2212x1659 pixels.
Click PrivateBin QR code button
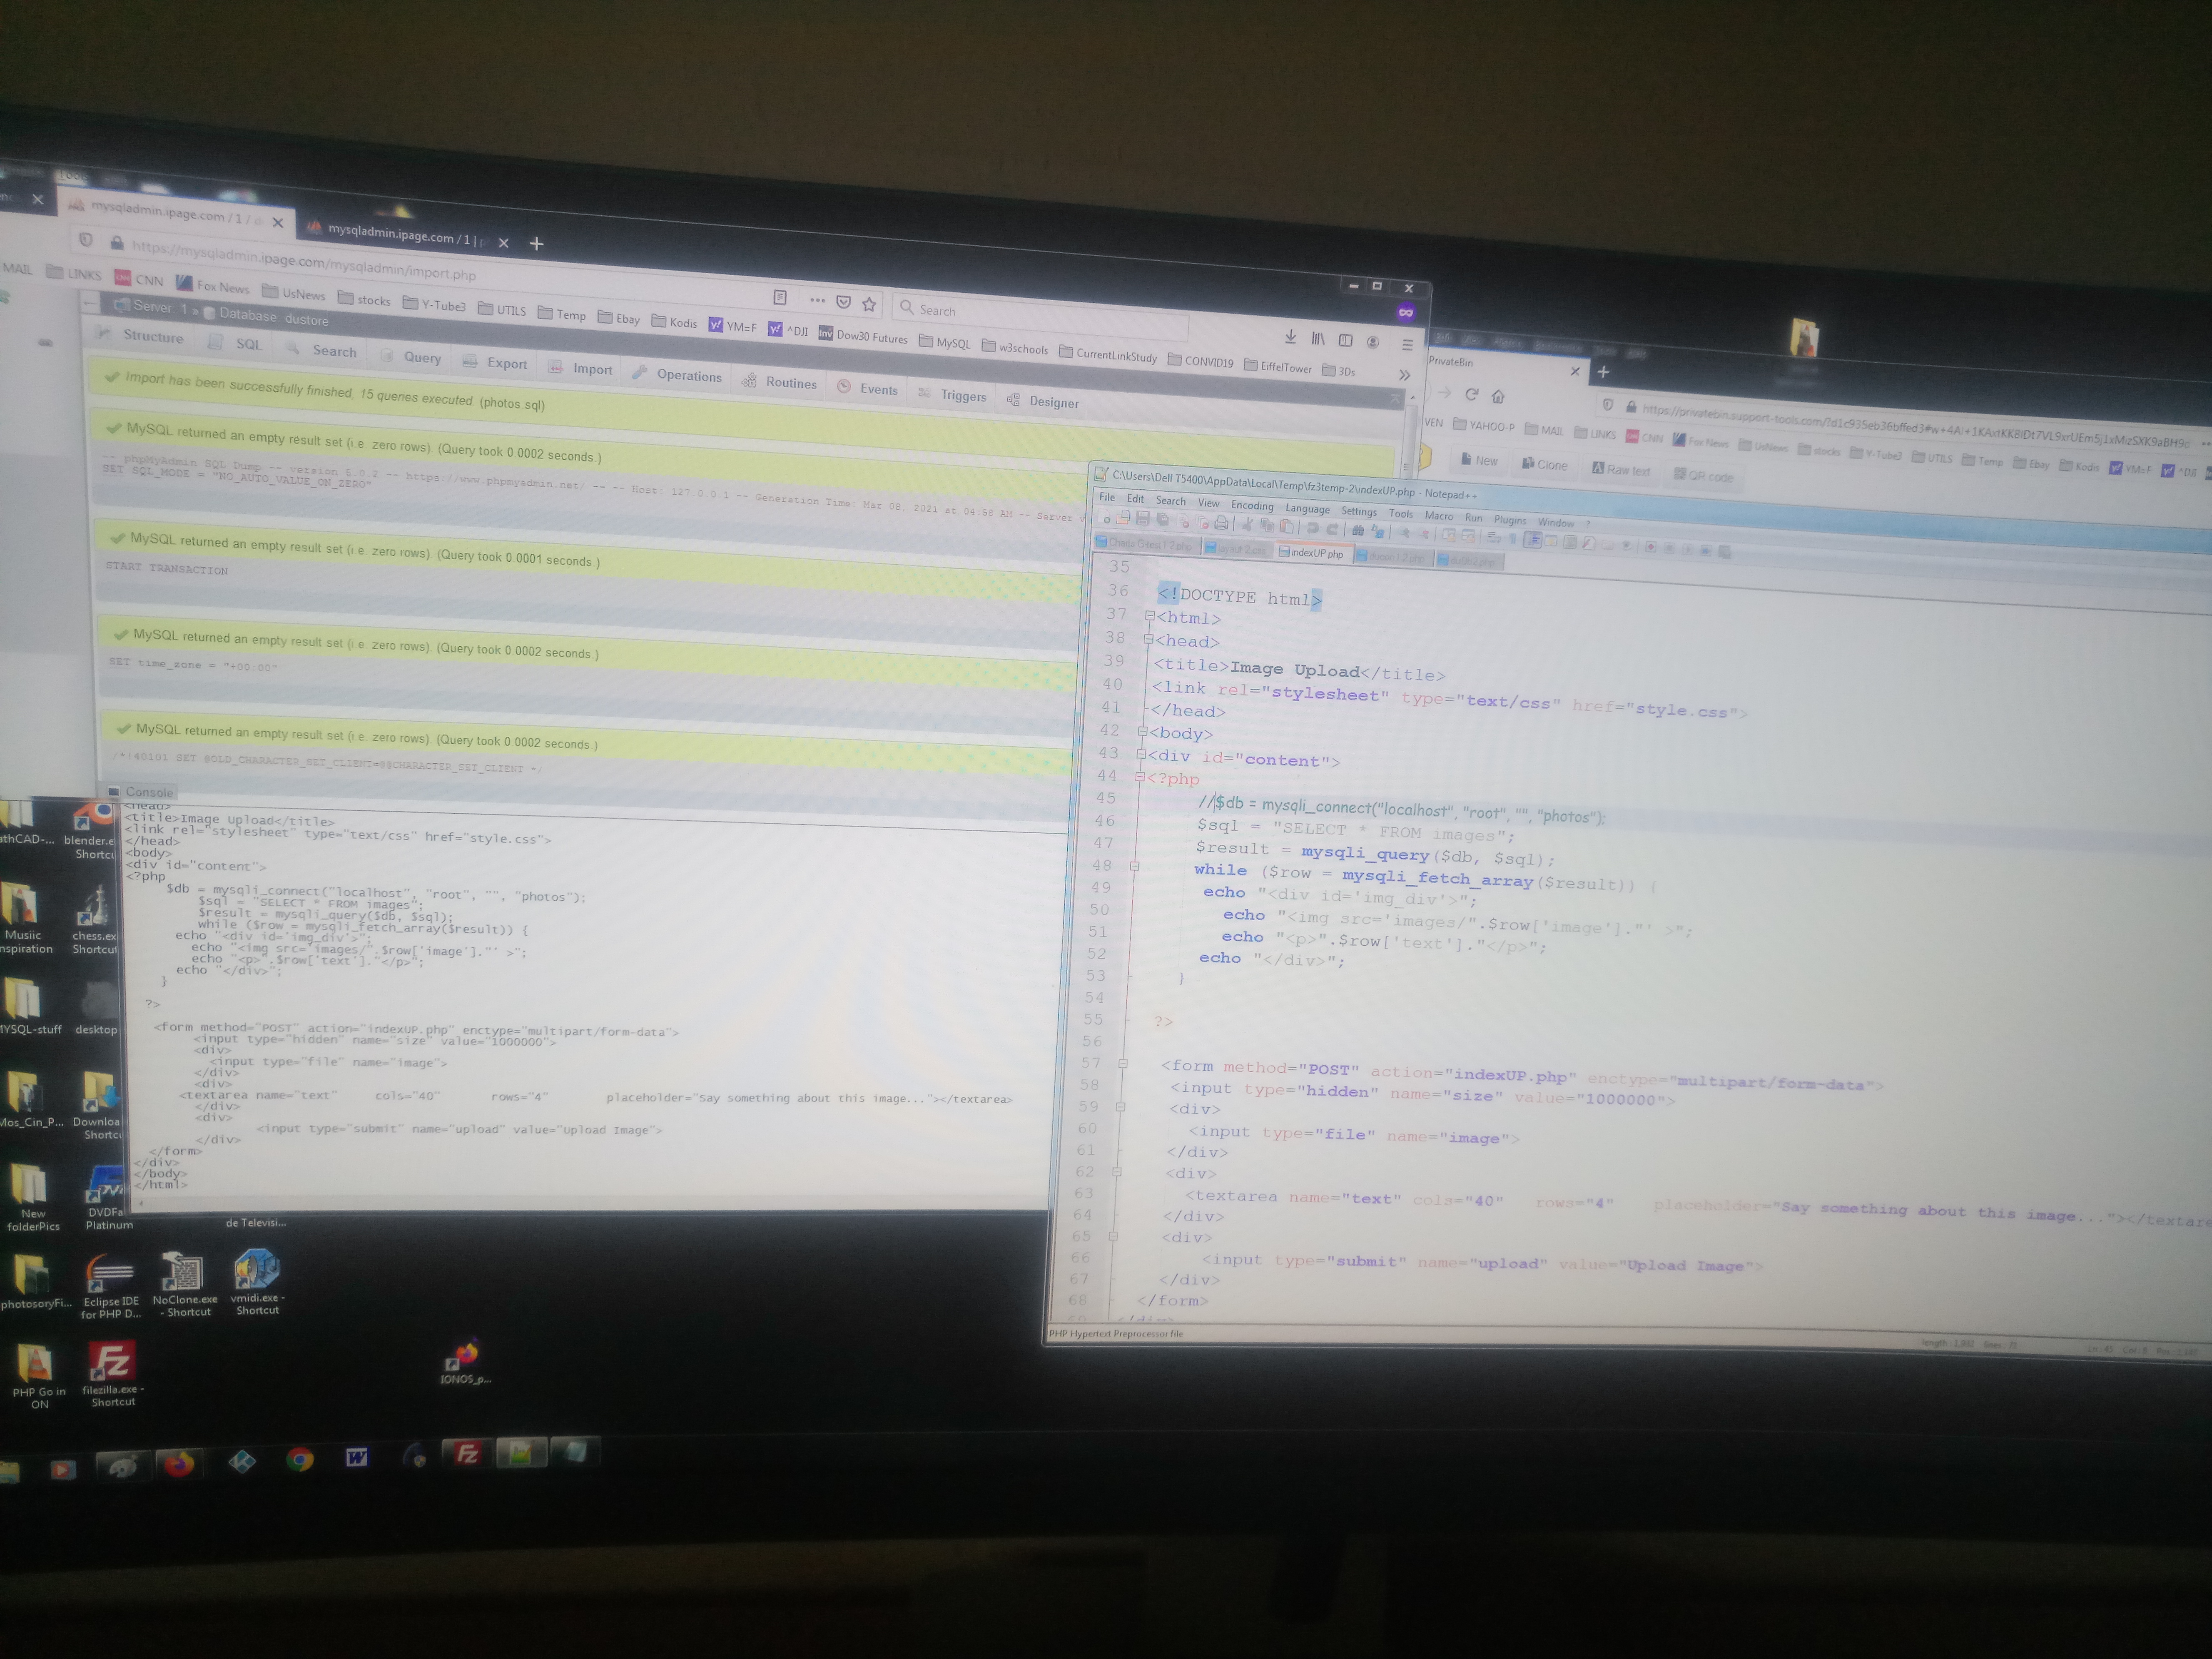[x=1704, y=476]
